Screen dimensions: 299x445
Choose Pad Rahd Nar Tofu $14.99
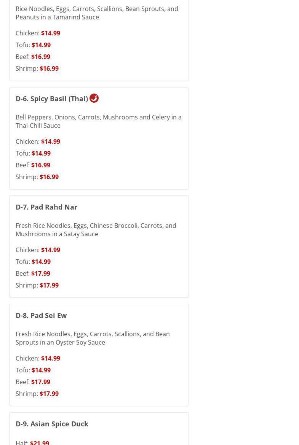pyautogui.click(x=41, y=262)
